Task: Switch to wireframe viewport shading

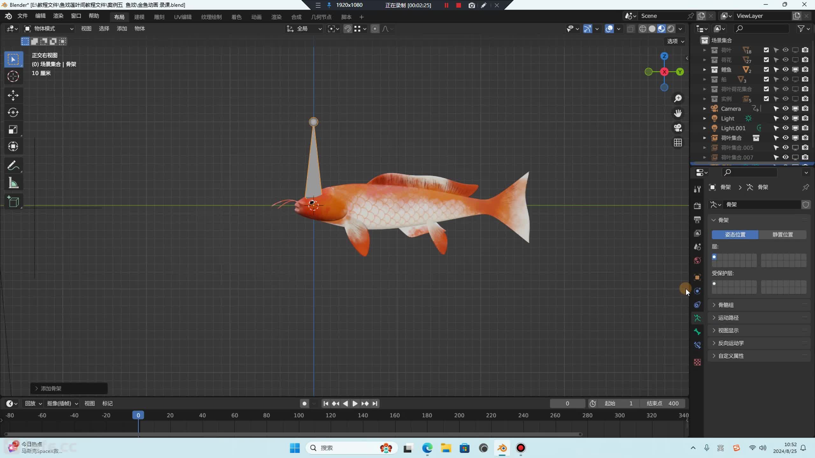Action: pos(643,29)
